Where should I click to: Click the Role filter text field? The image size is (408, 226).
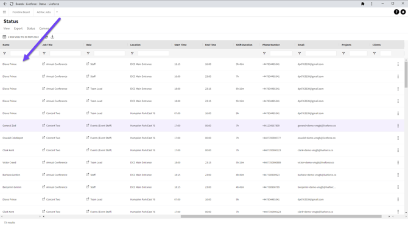tap(109, 53)
